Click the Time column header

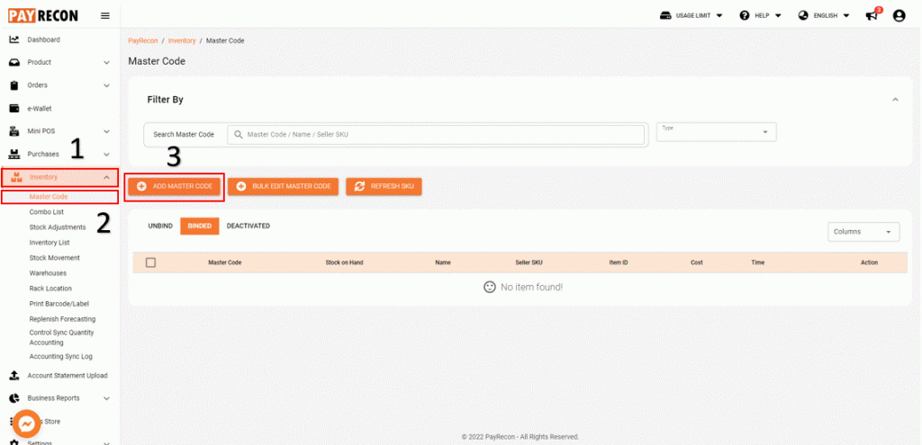coord(758,263)
